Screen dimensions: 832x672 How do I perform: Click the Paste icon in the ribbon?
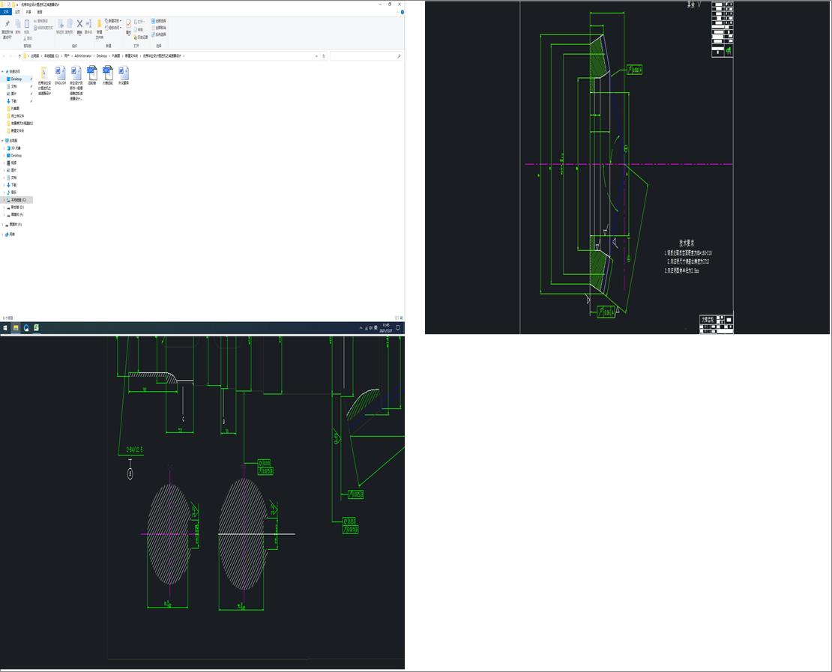[28, 25]
